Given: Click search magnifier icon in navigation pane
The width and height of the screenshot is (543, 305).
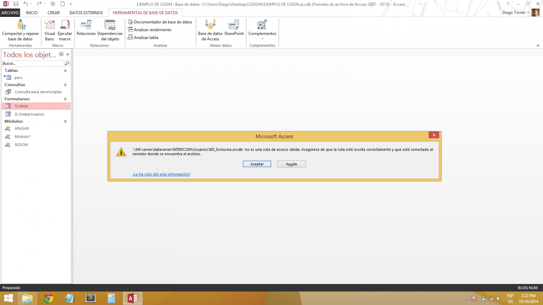Looking at the screenshot, I should (x=67, y=63).
